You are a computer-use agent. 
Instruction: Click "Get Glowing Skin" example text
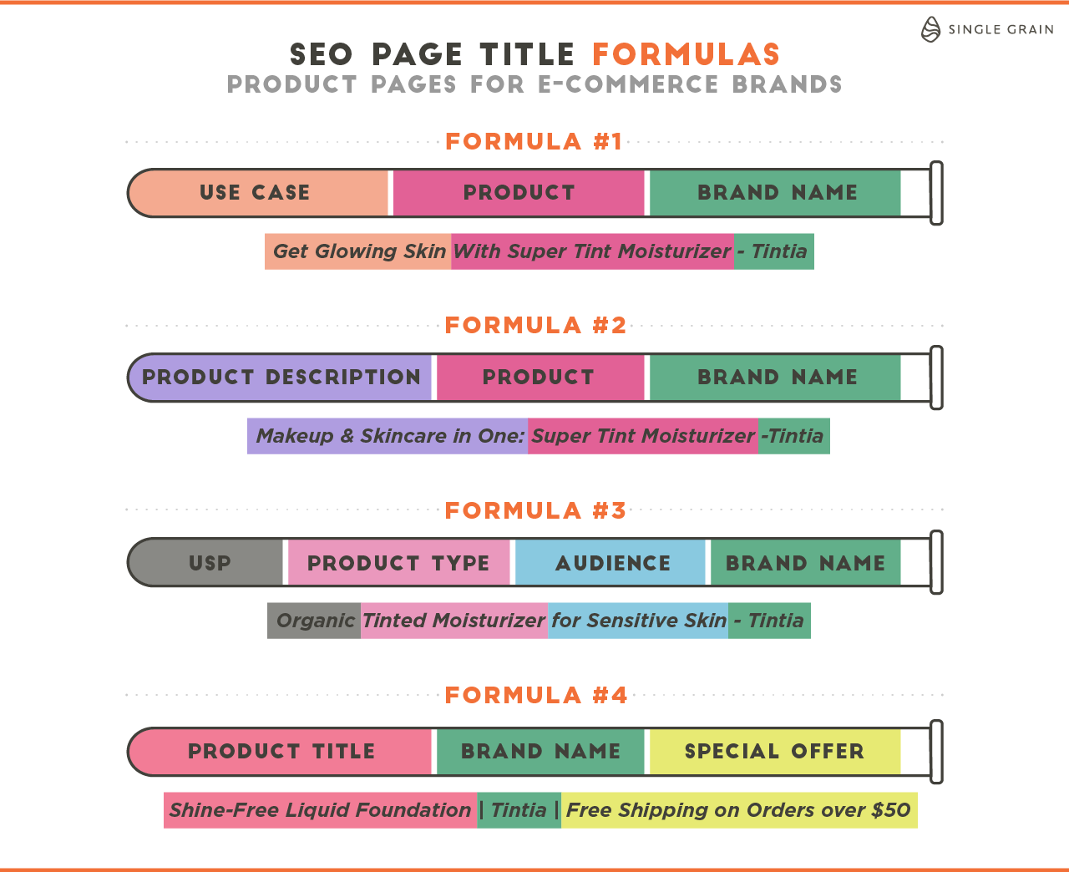359,251
